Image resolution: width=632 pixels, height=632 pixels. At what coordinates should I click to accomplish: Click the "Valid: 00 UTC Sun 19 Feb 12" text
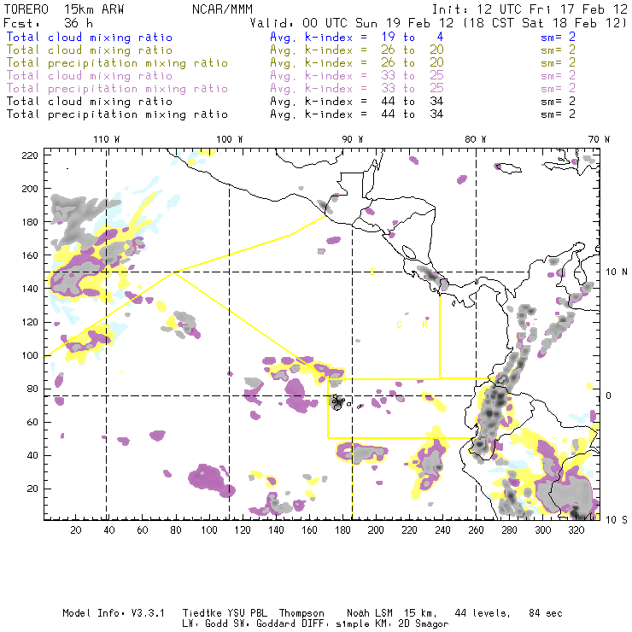pos(352,23)
